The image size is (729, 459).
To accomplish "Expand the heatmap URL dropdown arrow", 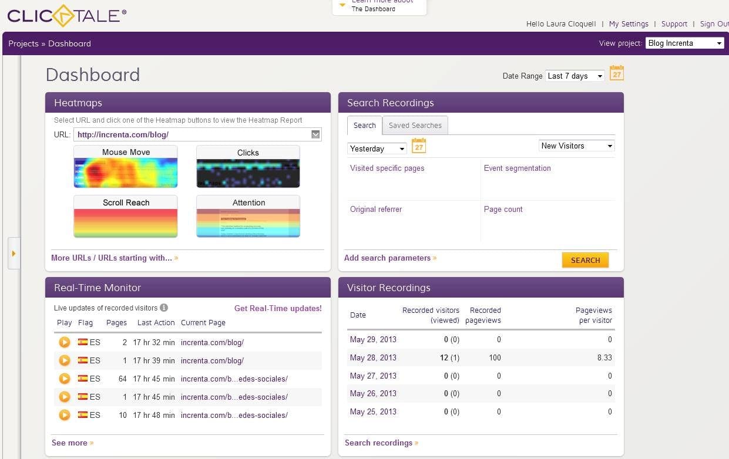I will point(315,135).
